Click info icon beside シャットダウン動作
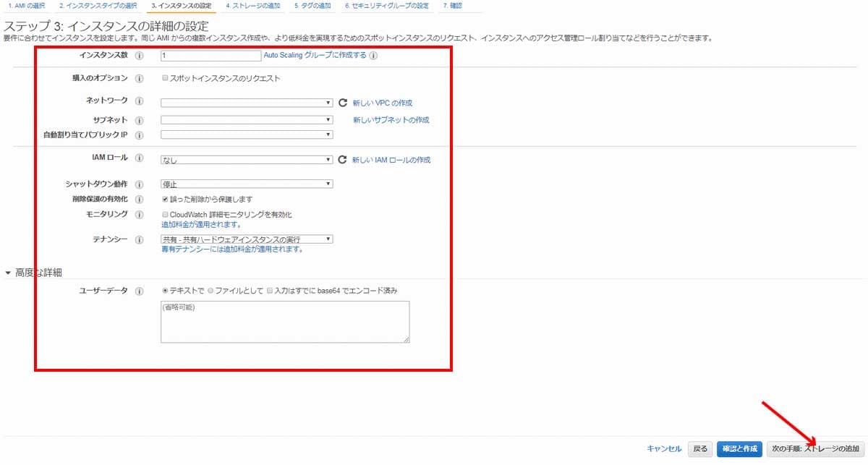The width and height of the screenshot is (868, 465). point(139,184)
